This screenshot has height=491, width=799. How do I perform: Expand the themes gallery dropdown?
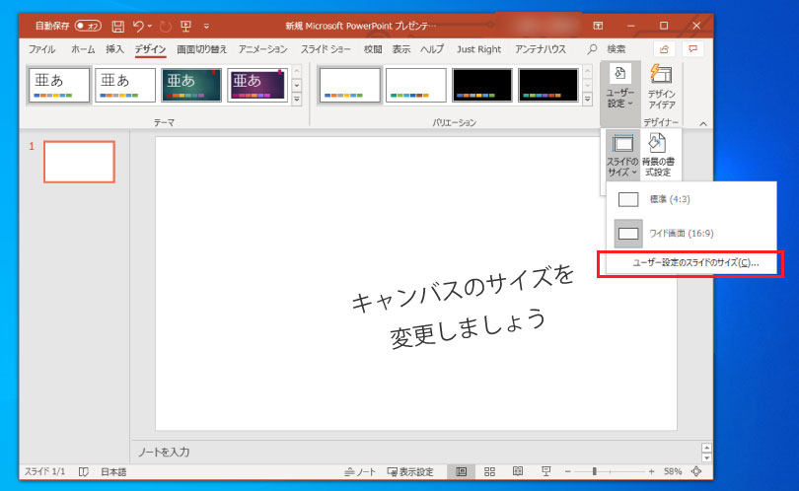pyautogui.click(x=297, y=100)
